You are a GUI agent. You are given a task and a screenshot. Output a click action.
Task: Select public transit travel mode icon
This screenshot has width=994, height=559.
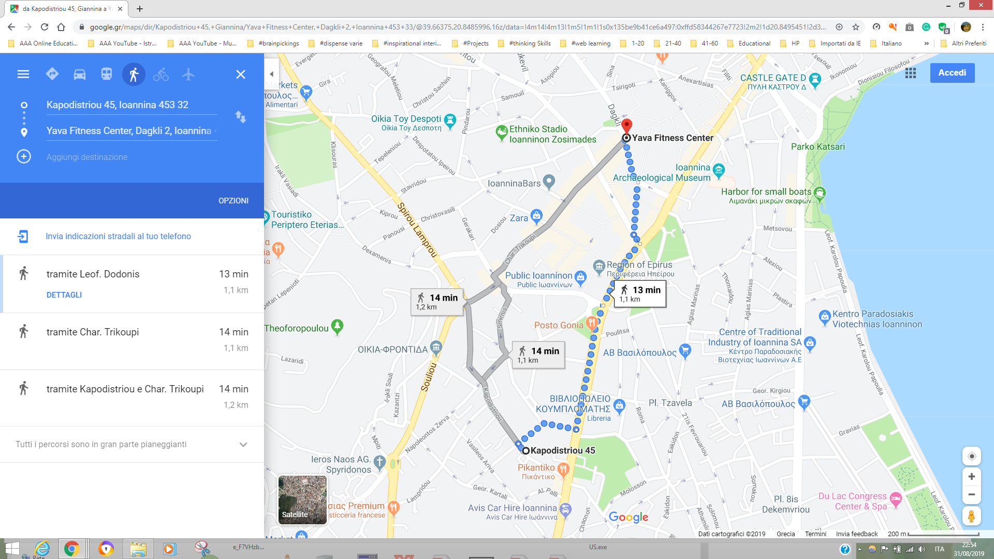107,74
